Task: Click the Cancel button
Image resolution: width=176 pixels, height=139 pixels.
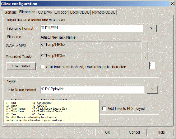Action: pos(134,132)
